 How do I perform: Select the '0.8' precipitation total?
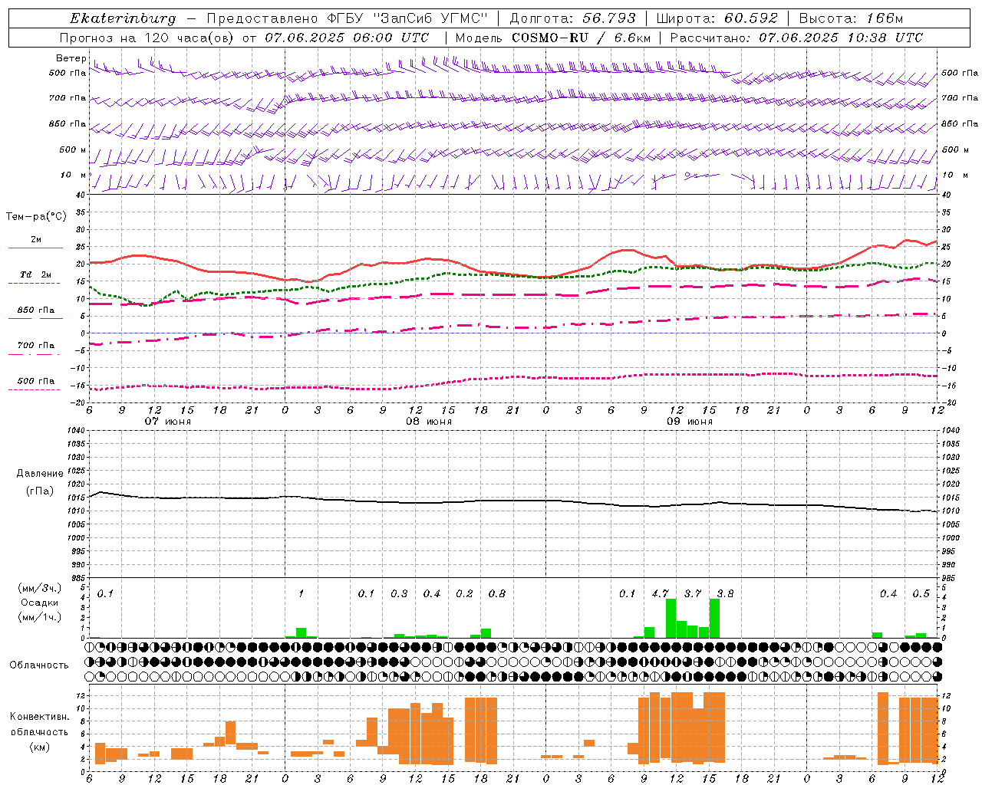497,593
